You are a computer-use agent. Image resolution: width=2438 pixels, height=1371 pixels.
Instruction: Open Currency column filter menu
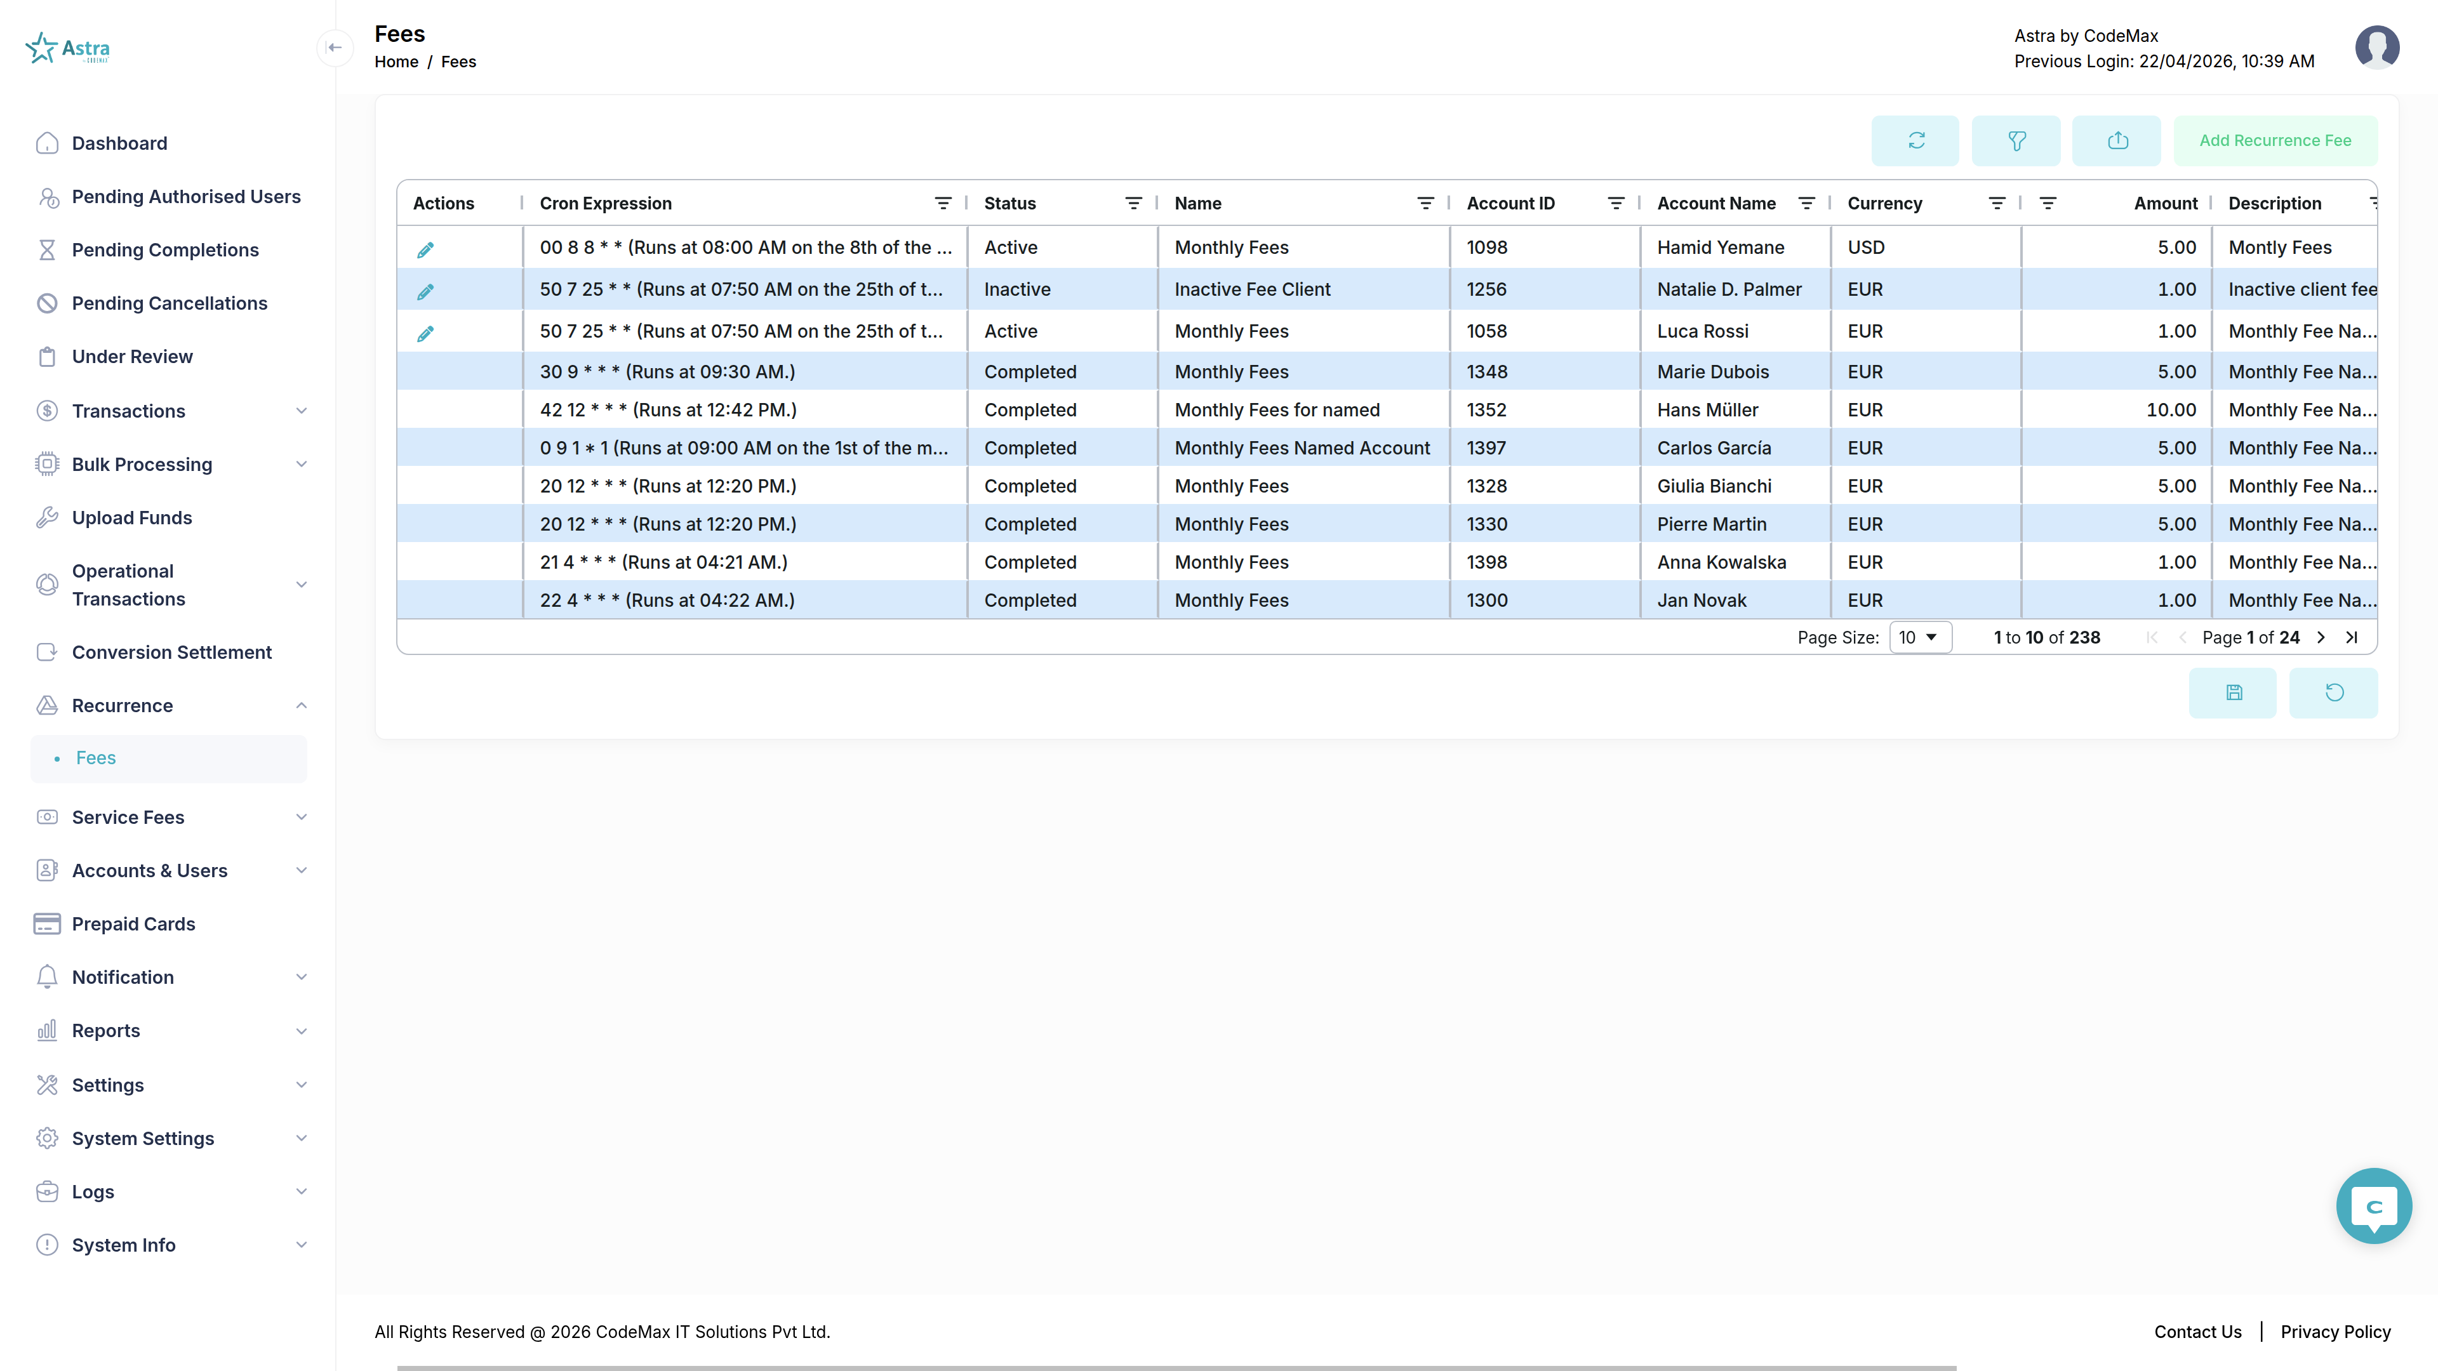click(1998, 203)
